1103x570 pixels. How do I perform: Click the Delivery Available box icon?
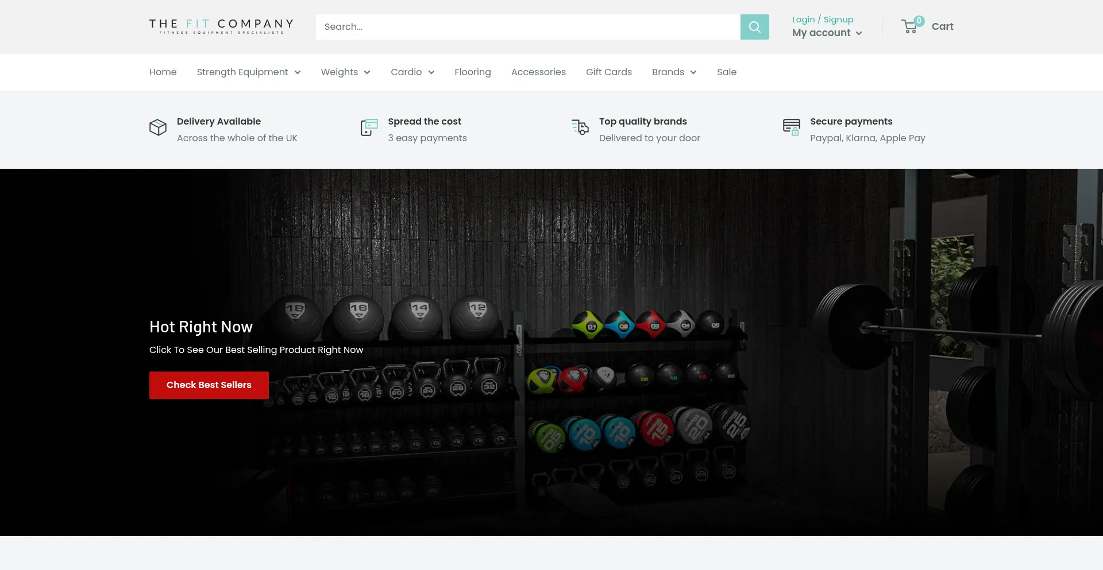(x=158, y=127)
